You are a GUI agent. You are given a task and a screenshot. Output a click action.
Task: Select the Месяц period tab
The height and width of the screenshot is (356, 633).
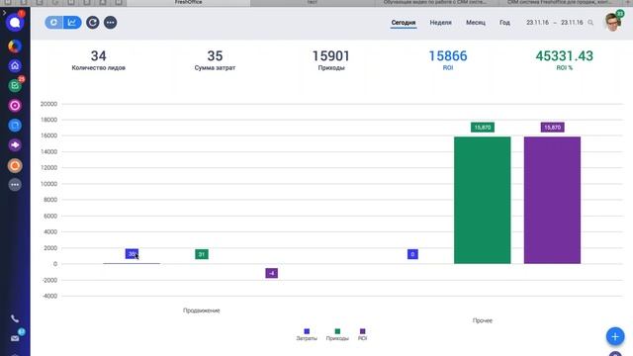(x=476, y=23)
